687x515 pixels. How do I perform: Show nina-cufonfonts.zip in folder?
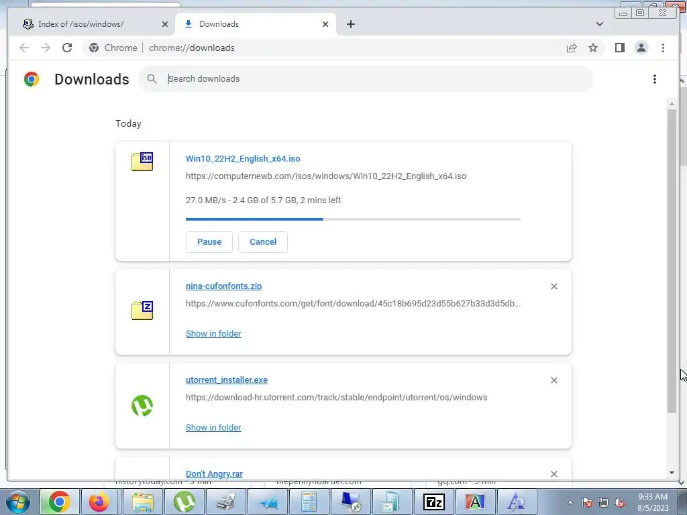point(213,334)
